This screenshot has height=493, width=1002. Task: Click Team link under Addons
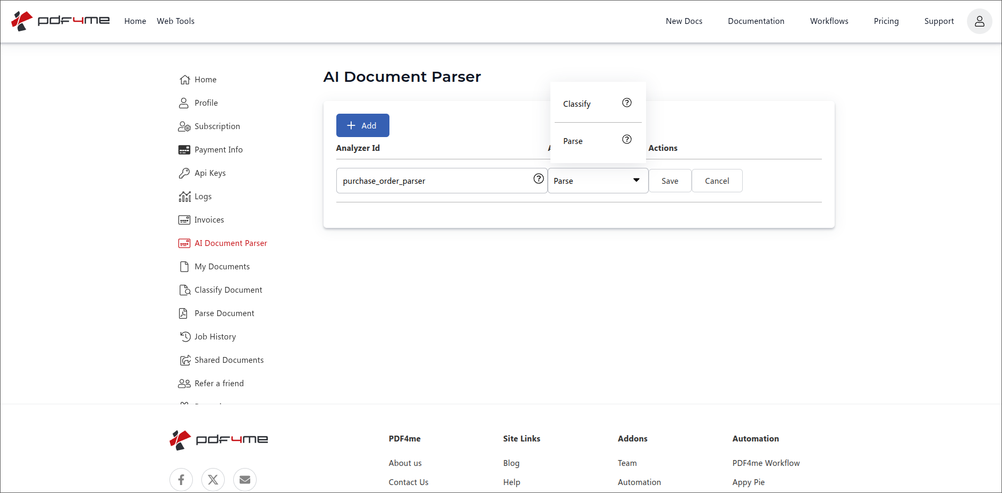pyautogui.click(x=627, y=463)
